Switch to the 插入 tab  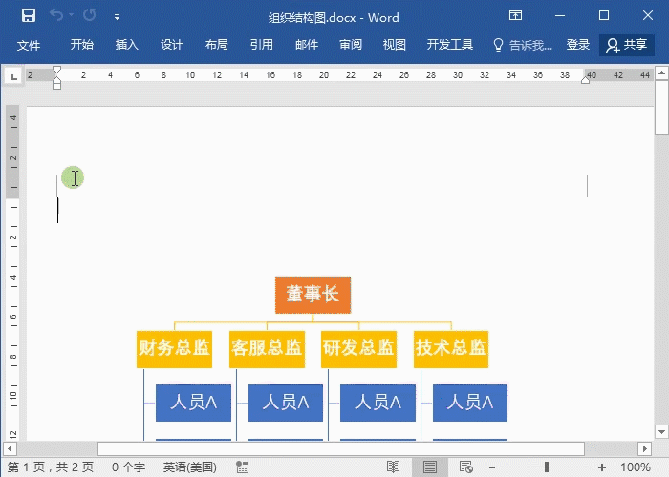click(x=127, y=45)
